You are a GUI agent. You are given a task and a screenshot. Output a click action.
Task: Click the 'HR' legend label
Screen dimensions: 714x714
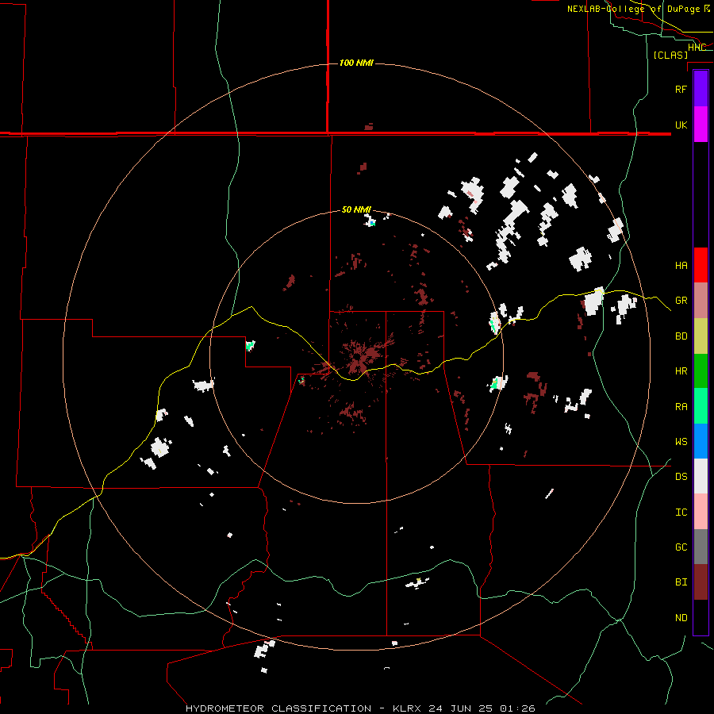[681, 371]
